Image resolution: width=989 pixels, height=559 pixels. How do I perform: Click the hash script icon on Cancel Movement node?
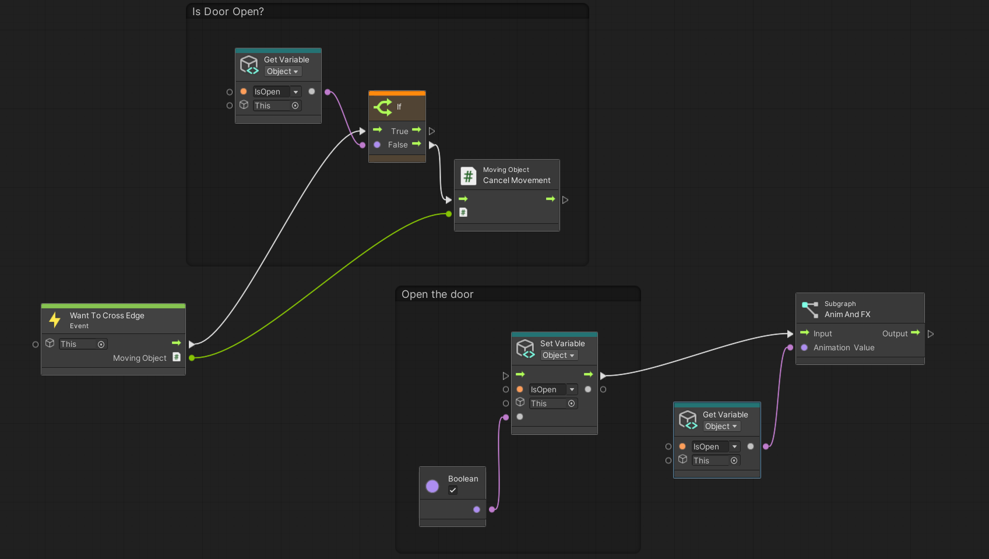tap(468, 175)
